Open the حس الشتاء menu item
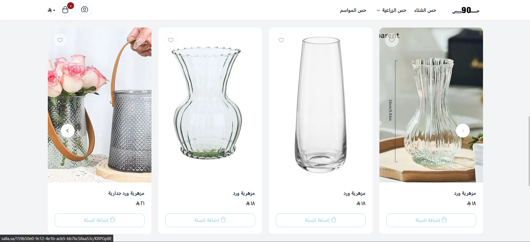Screen dimensions: 530x242 point(425,10)
